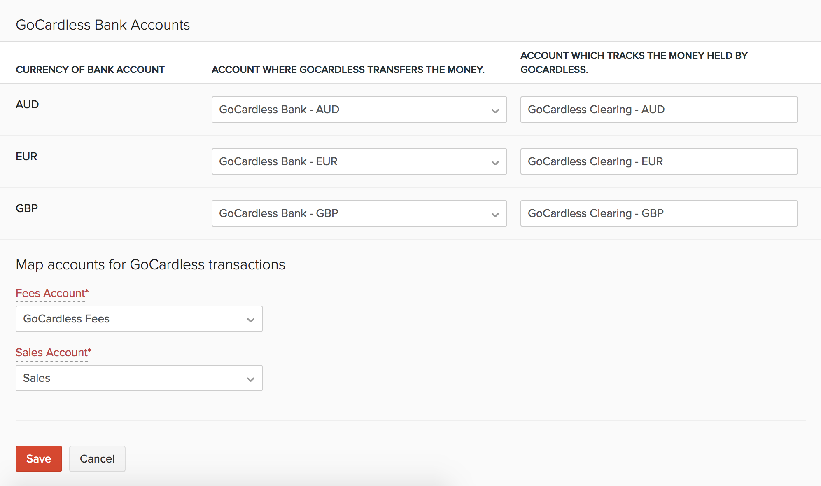Expand the GoCardless Fees account dropdown
The height and width of the screenshot is (486, 821).
(x=139, y=319)
